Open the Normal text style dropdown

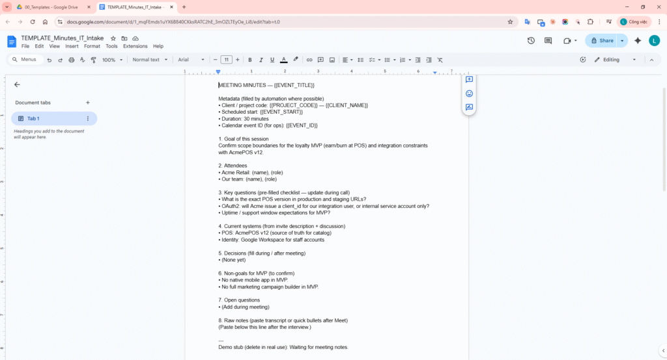click(x=149, y=60)
